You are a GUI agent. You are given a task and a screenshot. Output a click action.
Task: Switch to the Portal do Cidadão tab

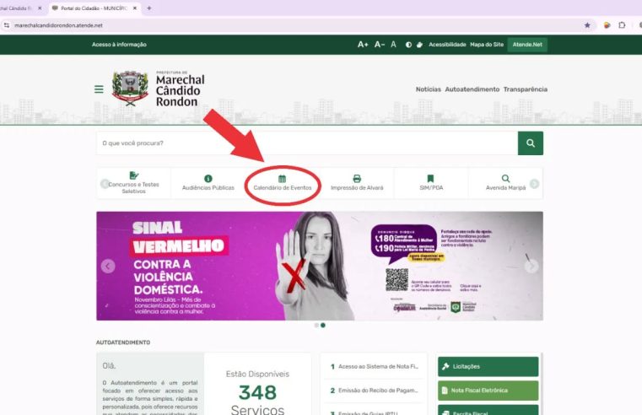[94, 8]
